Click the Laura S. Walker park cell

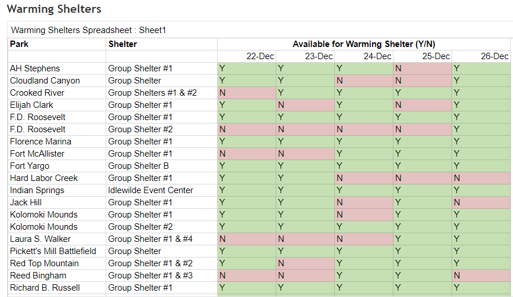pyautogui.click(x=57, y=239)
